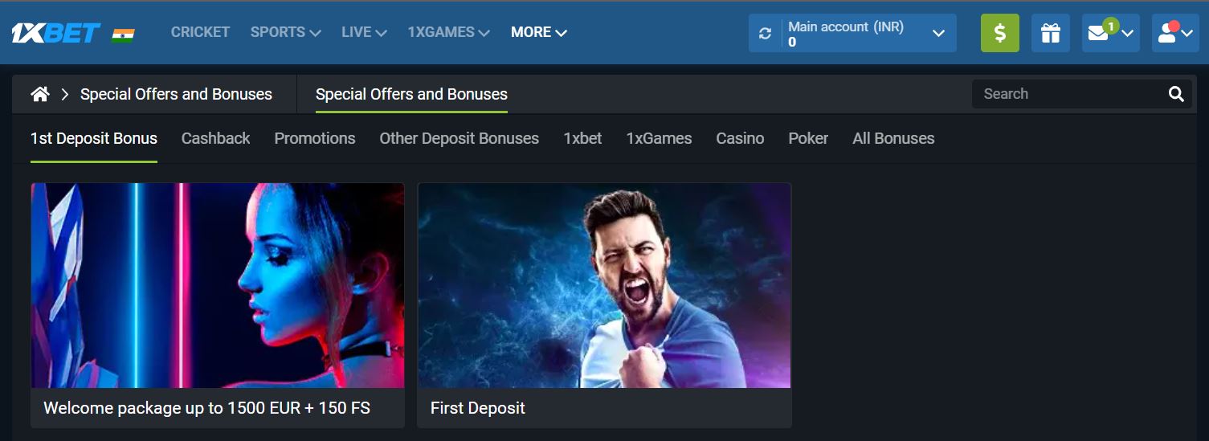The width and height of the screenshot is (1209, 441).
Task: Expand the Sports dropdown menu
Action: pos(286,32)
